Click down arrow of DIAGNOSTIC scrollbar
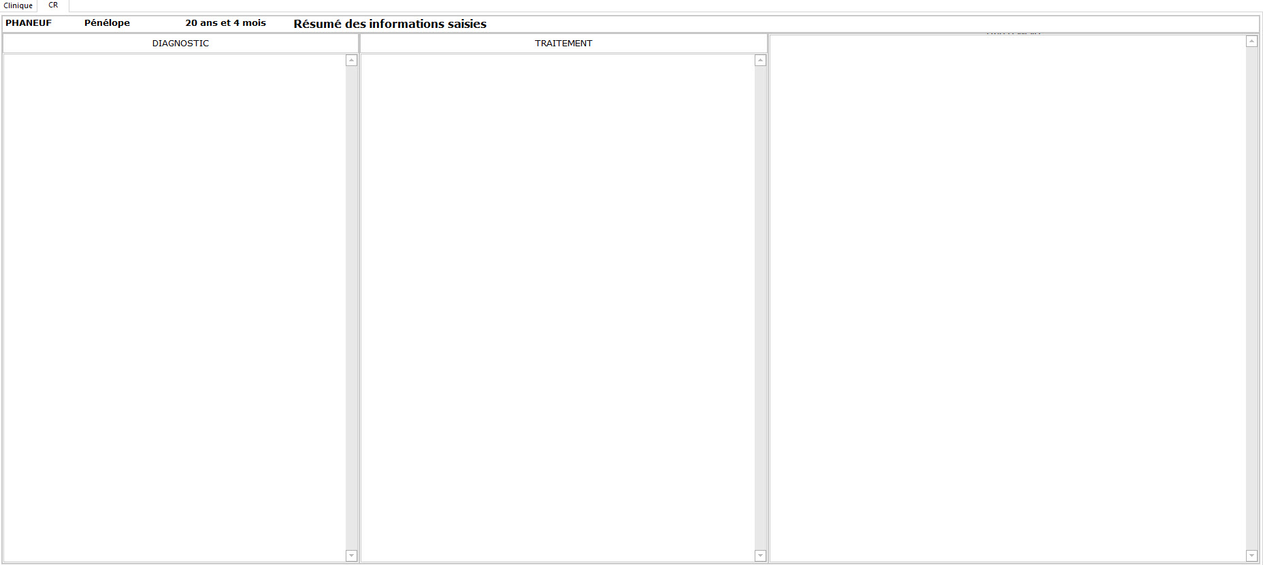Viewport: 1263px width, 565px height. pyautogui.click(x=352, y=555)
